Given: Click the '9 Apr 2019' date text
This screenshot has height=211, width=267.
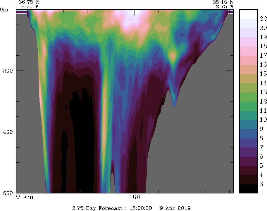Looking at the screenshot, I should click(175, 208).
